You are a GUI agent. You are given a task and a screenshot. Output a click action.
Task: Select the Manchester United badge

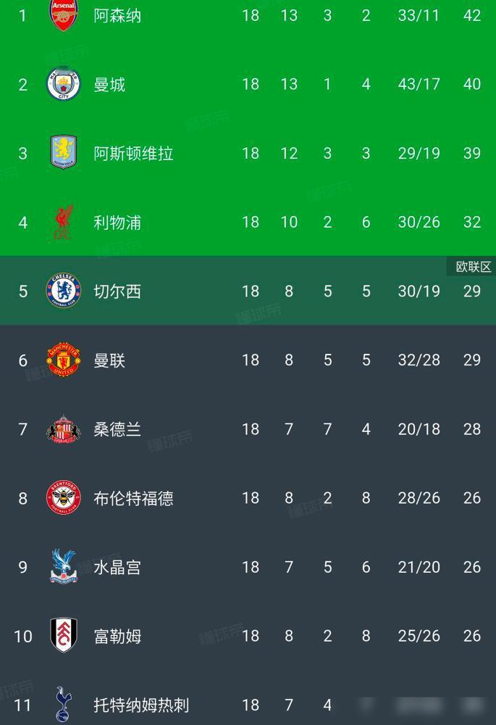pos(63,360)
